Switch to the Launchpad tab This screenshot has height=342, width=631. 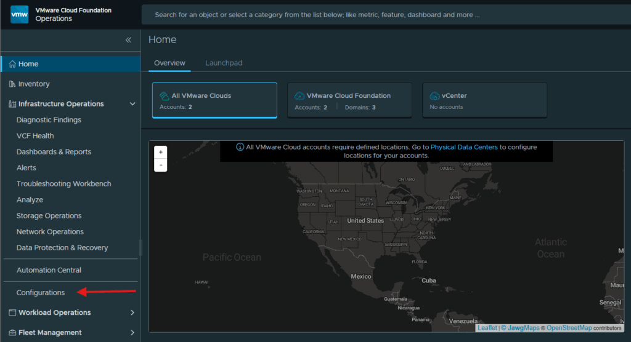pos(224,63)
